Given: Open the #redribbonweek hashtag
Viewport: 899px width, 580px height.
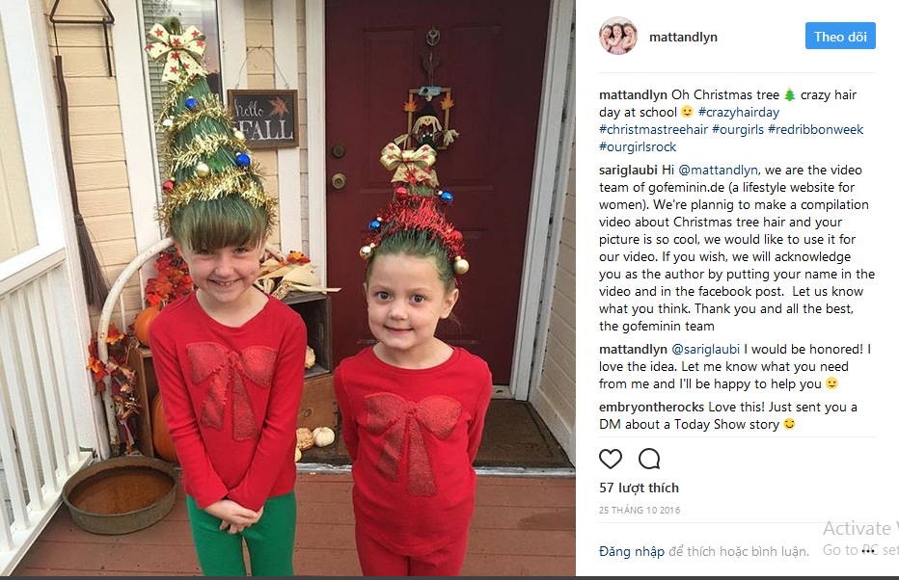Looking at the screenshot, I should [815, 129].
